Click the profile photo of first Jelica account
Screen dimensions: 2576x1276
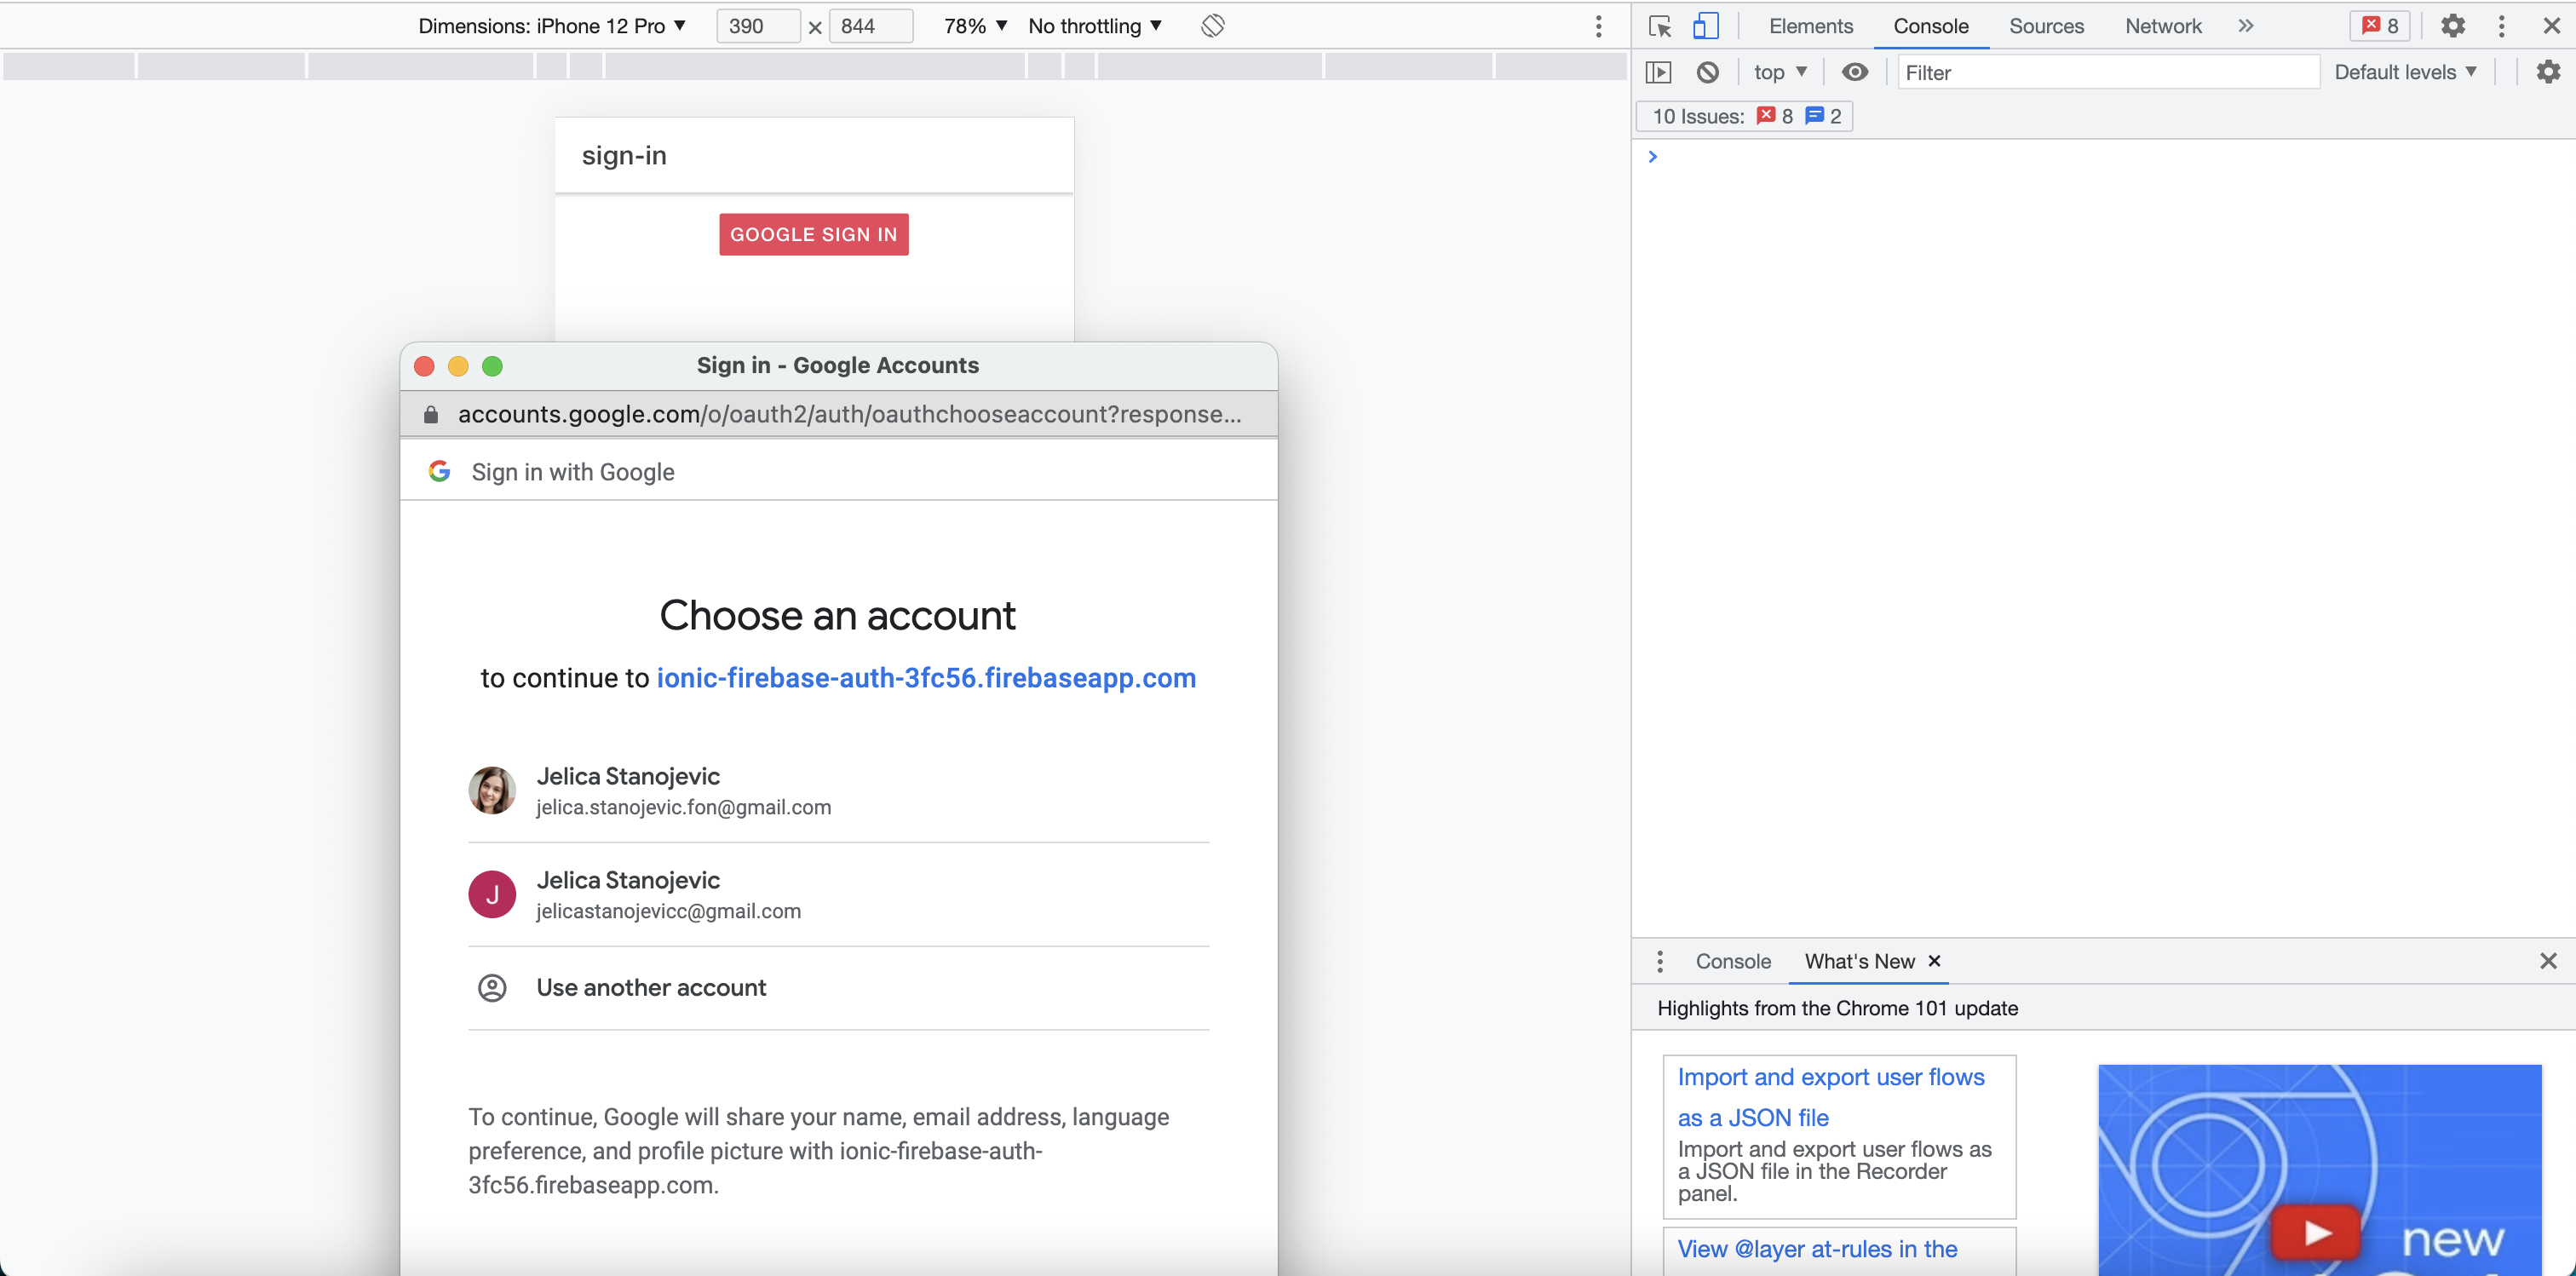click(492, 791)
